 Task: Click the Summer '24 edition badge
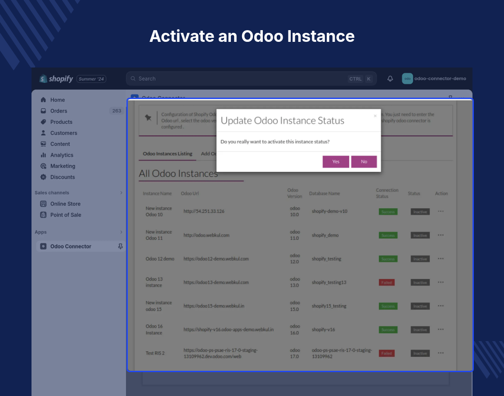[x=91, y=79]
